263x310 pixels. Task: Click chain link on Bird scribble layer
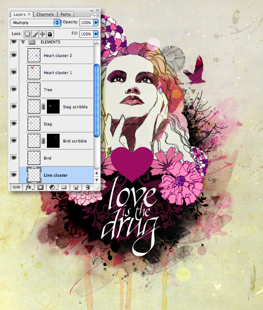point(43,141)
